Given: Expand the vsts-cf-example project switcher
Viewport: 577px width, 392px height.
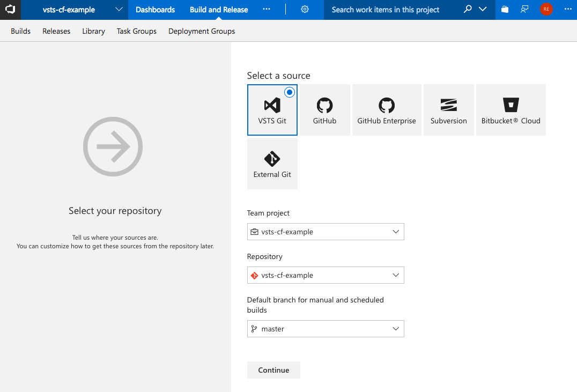Looking at the screenshot, I should click(x=119, y=10).
